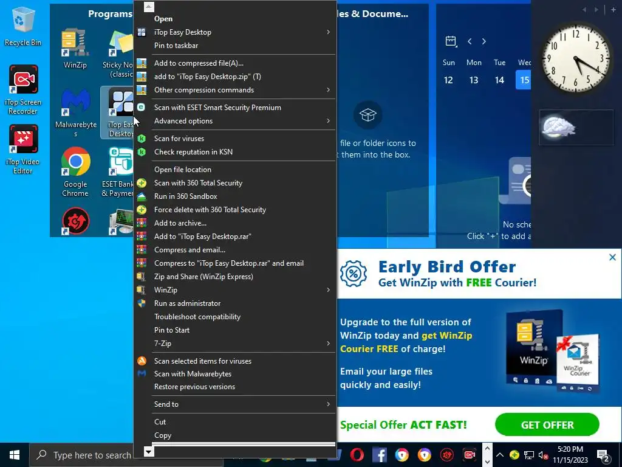Image resolution: width=622 pixels, height=467 pixels.
Task: Select the iTop Video Editor desktop icon
Action: [x=23, y=150]
